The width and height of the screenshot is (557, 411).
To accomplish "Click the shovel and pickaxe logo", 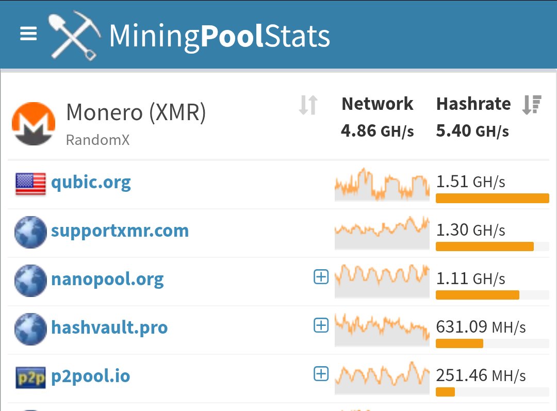I will (x=75, y=35).
